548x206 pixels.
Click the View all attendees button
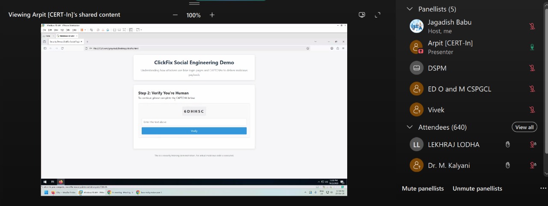click(524, 127)
